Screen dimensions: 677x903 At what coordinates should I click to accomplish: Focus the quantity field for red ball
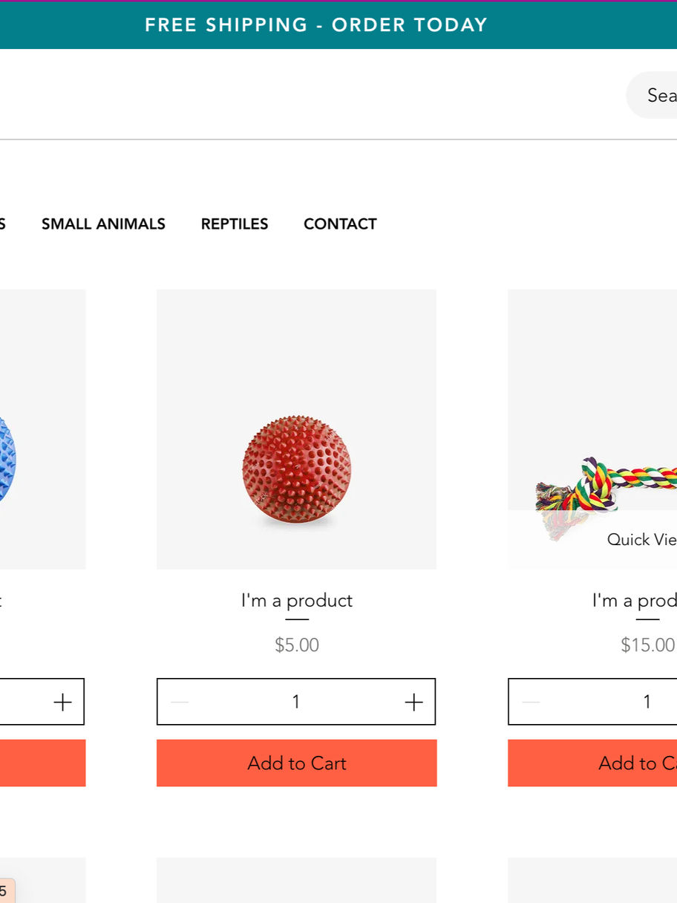click(x=296, y=702)
